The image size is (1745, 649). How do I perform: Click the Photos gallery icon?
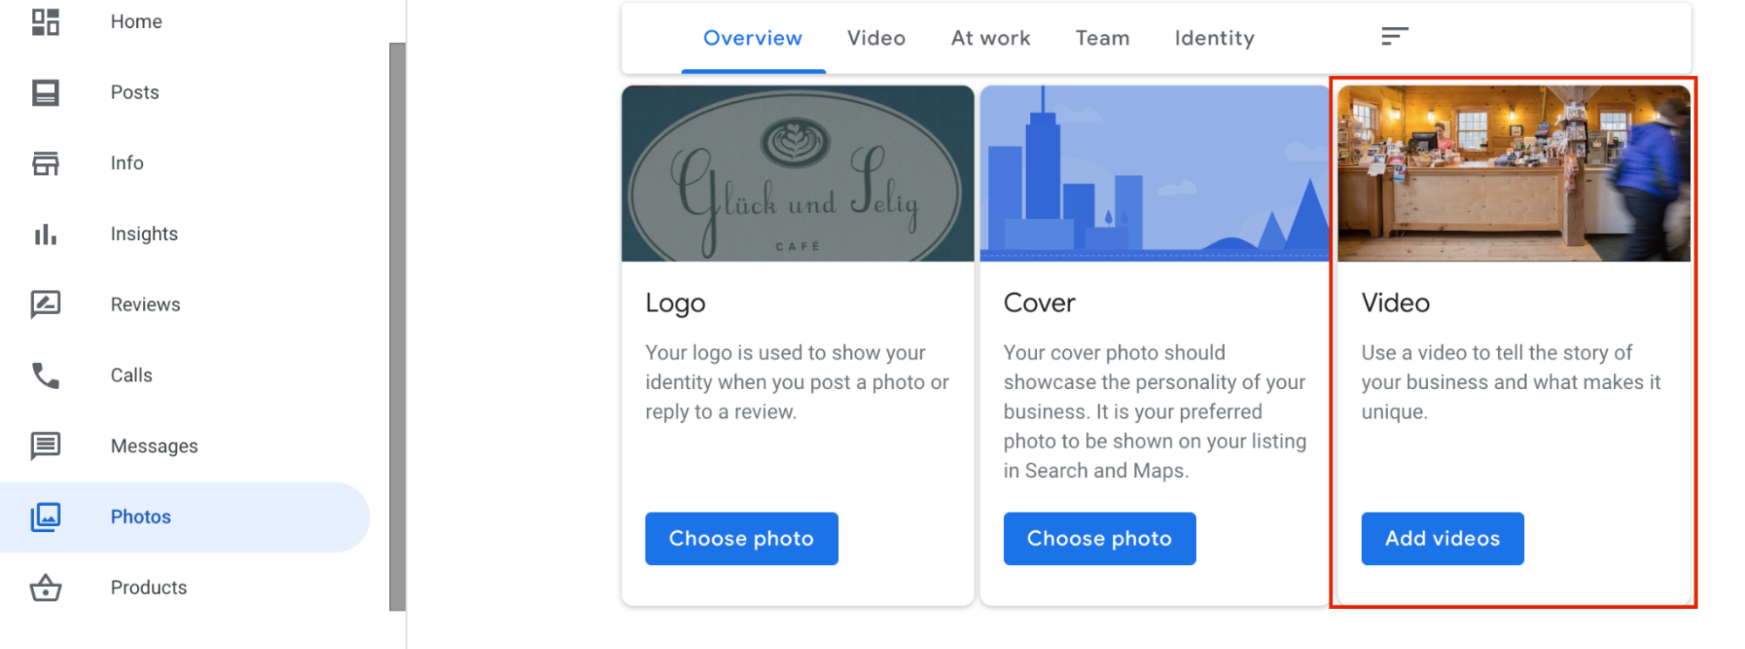point(45,516)
